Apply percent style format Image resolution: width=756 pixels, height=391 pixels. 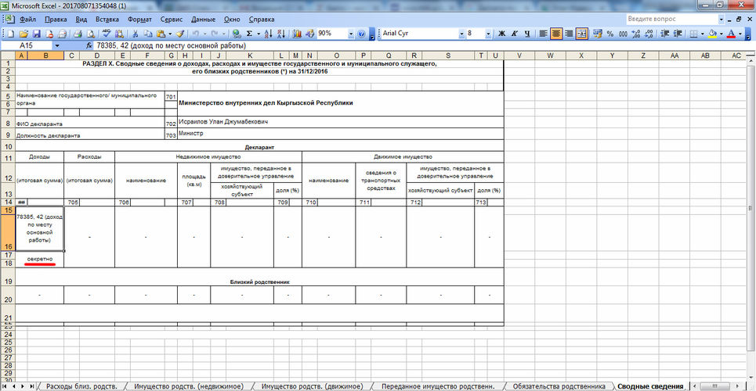608,34
